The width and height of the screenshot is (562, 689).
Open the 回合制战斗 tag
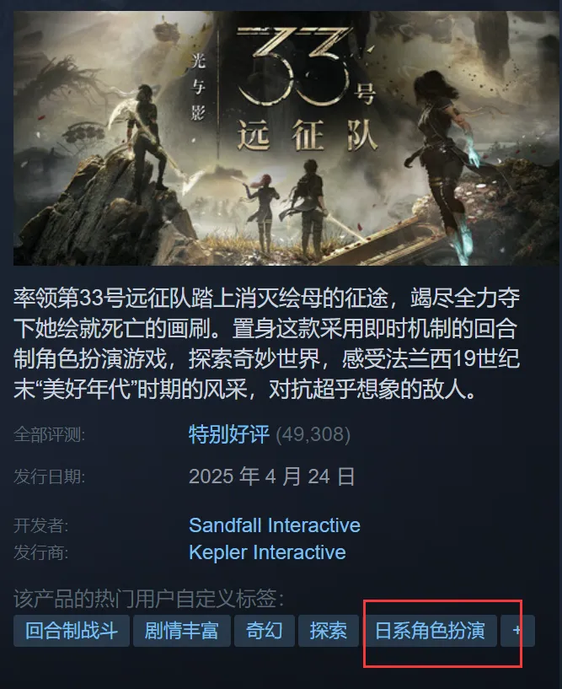tap(72, 631)
